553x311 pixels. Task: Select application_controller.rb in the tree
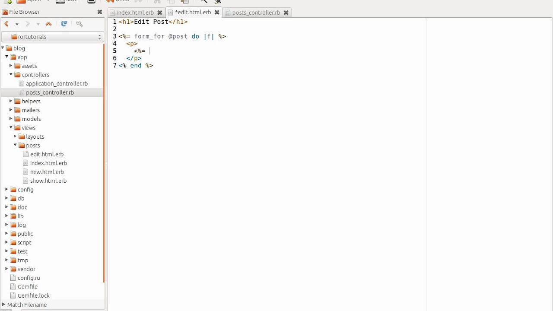point(57,83)
